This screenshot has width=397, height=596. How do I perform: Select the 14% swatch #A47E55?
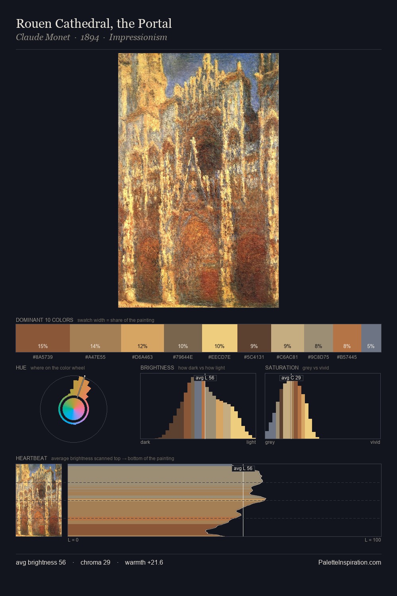click(95, 338)
